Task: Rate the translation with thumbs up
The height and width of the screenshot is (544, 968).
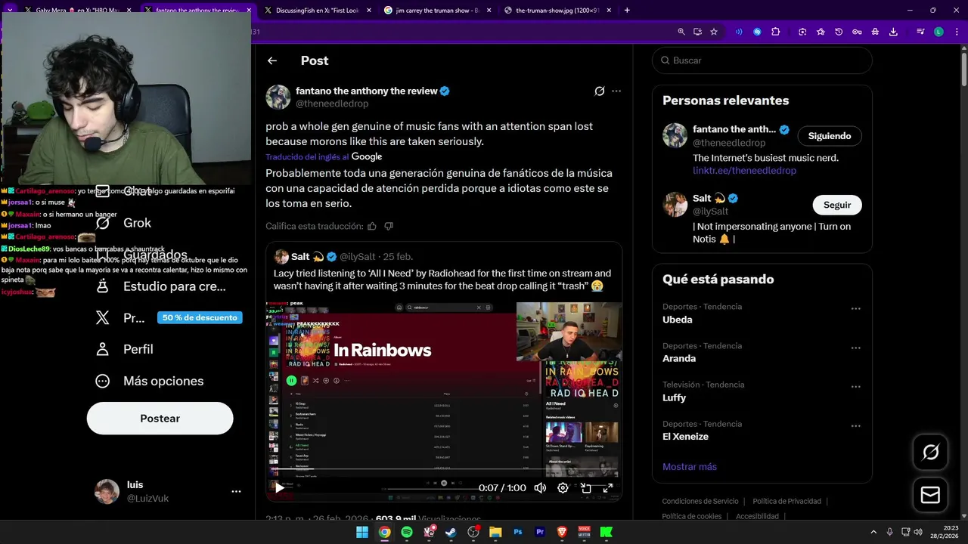Action: coord(372,226)
